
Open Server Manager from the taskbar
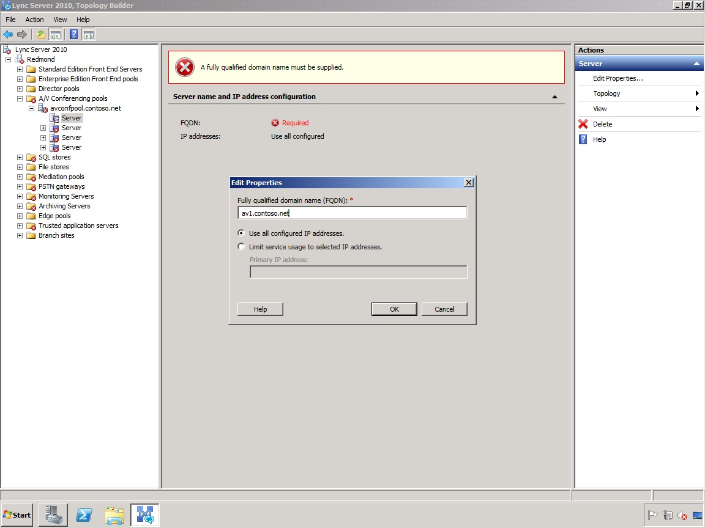pyautogui.click(x=53, y=515)
